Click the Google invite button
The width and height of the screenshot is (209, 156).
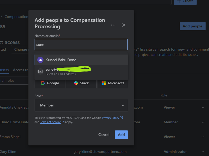(50, 83)
